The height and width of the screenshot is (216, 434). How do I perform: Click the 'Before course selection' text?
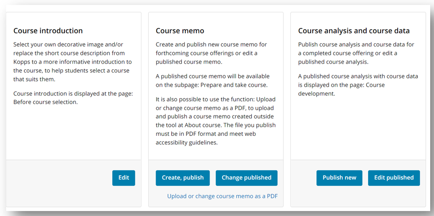(x=46, y=102)
